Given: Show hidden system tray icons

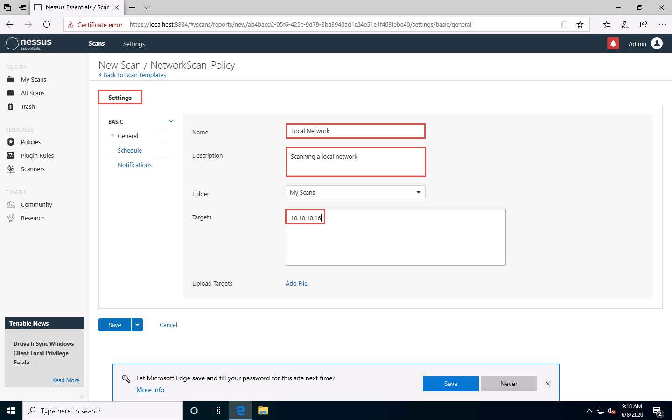Looking at the screenshot, I should point(589,411).
